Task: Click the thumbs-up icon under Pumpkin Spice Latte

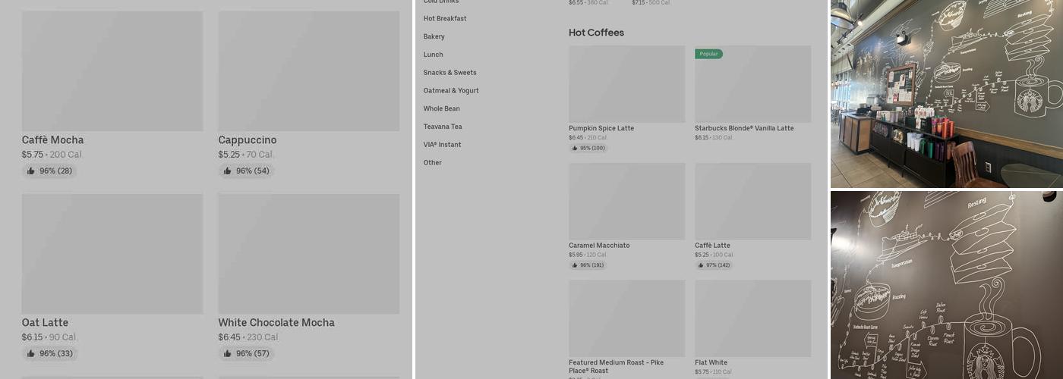Action: coord(575,149)
